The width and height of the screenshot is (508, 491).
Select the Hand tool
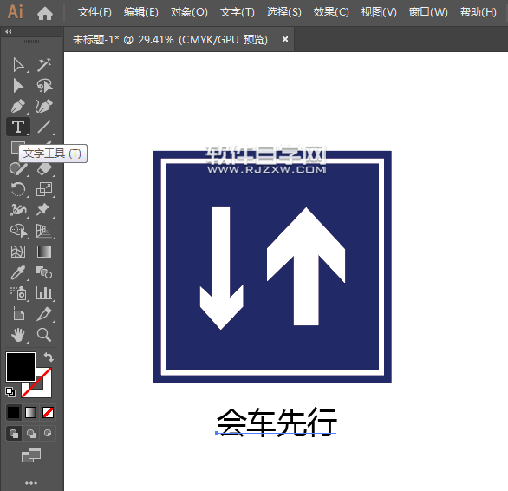(18, 335)
